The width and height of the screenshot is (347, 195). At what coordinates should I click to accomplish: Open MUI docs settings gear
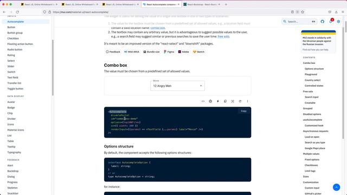pyautogui.click(x=338, y=22)
